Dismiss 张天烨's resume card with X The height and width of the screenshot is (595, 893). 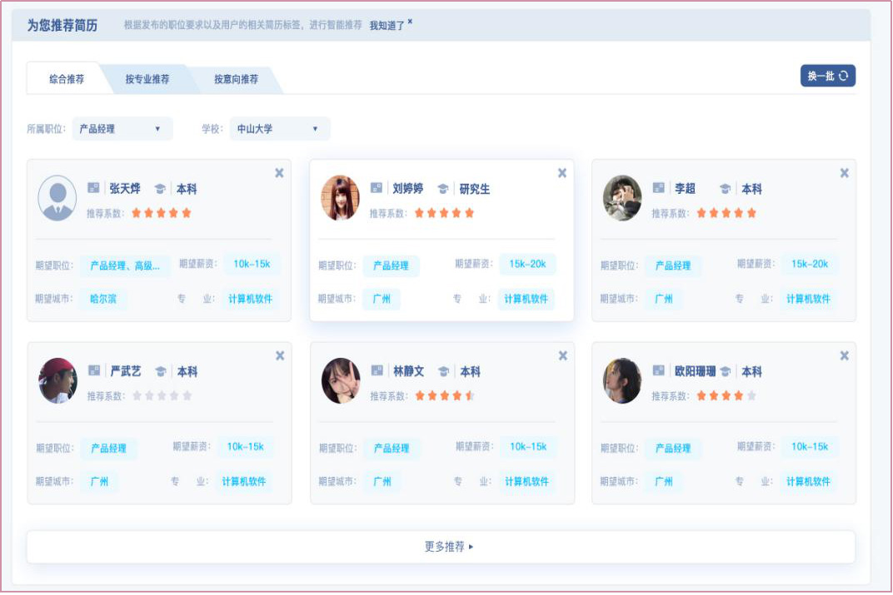(279, 173)
